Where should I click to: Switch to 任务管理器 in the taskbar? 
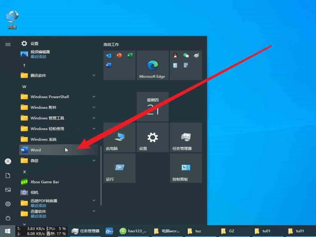(86, 231)
